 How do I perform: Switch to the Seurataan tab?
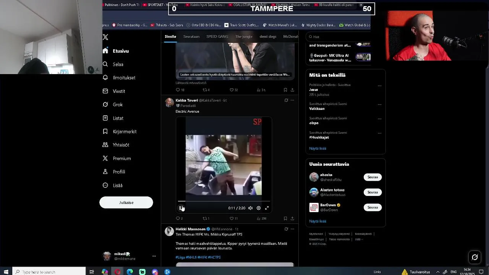click(x=191, y=37)
